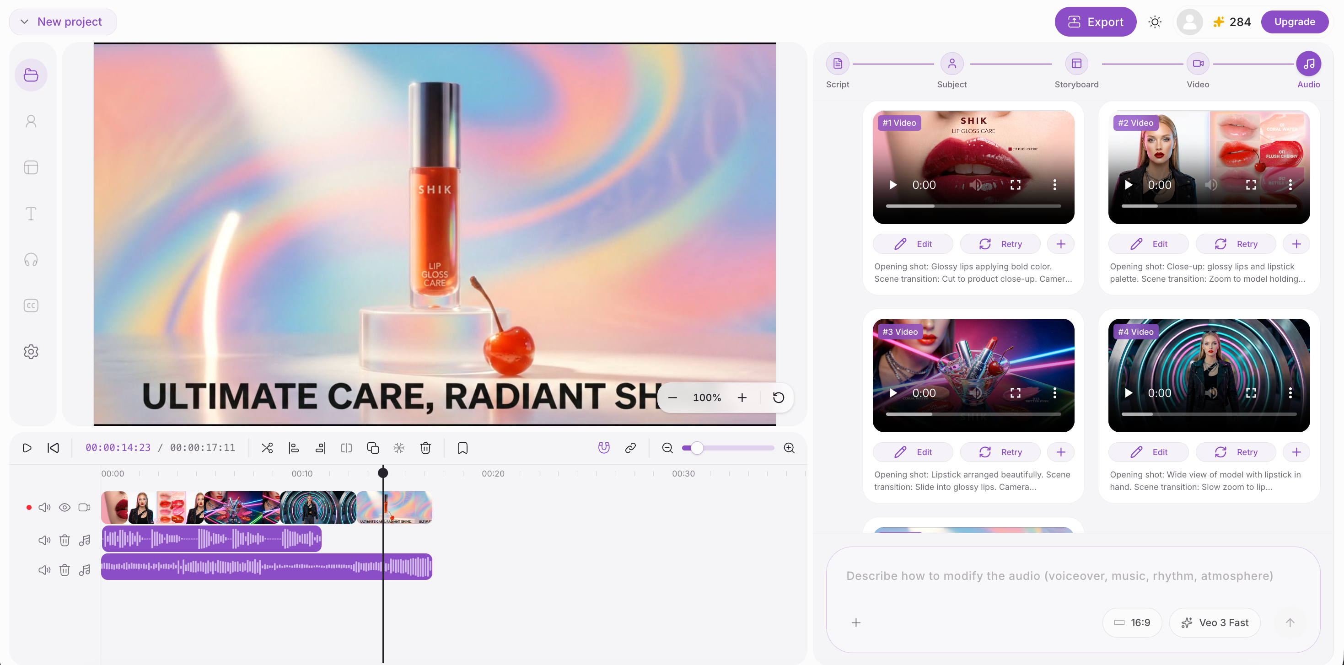Select the split clip tool in the toolbar

[267, 447]
